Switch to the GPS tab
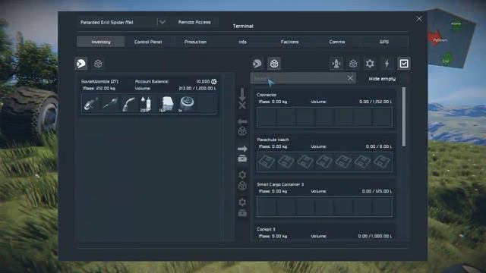Viewport: 486px width, 273px height. [x=384, y=42]
